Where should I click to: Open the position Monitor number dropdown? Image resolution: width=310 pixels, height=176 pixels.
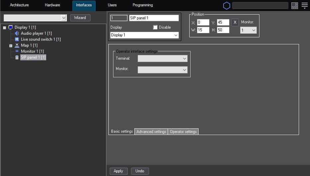[x=248, y=30]
